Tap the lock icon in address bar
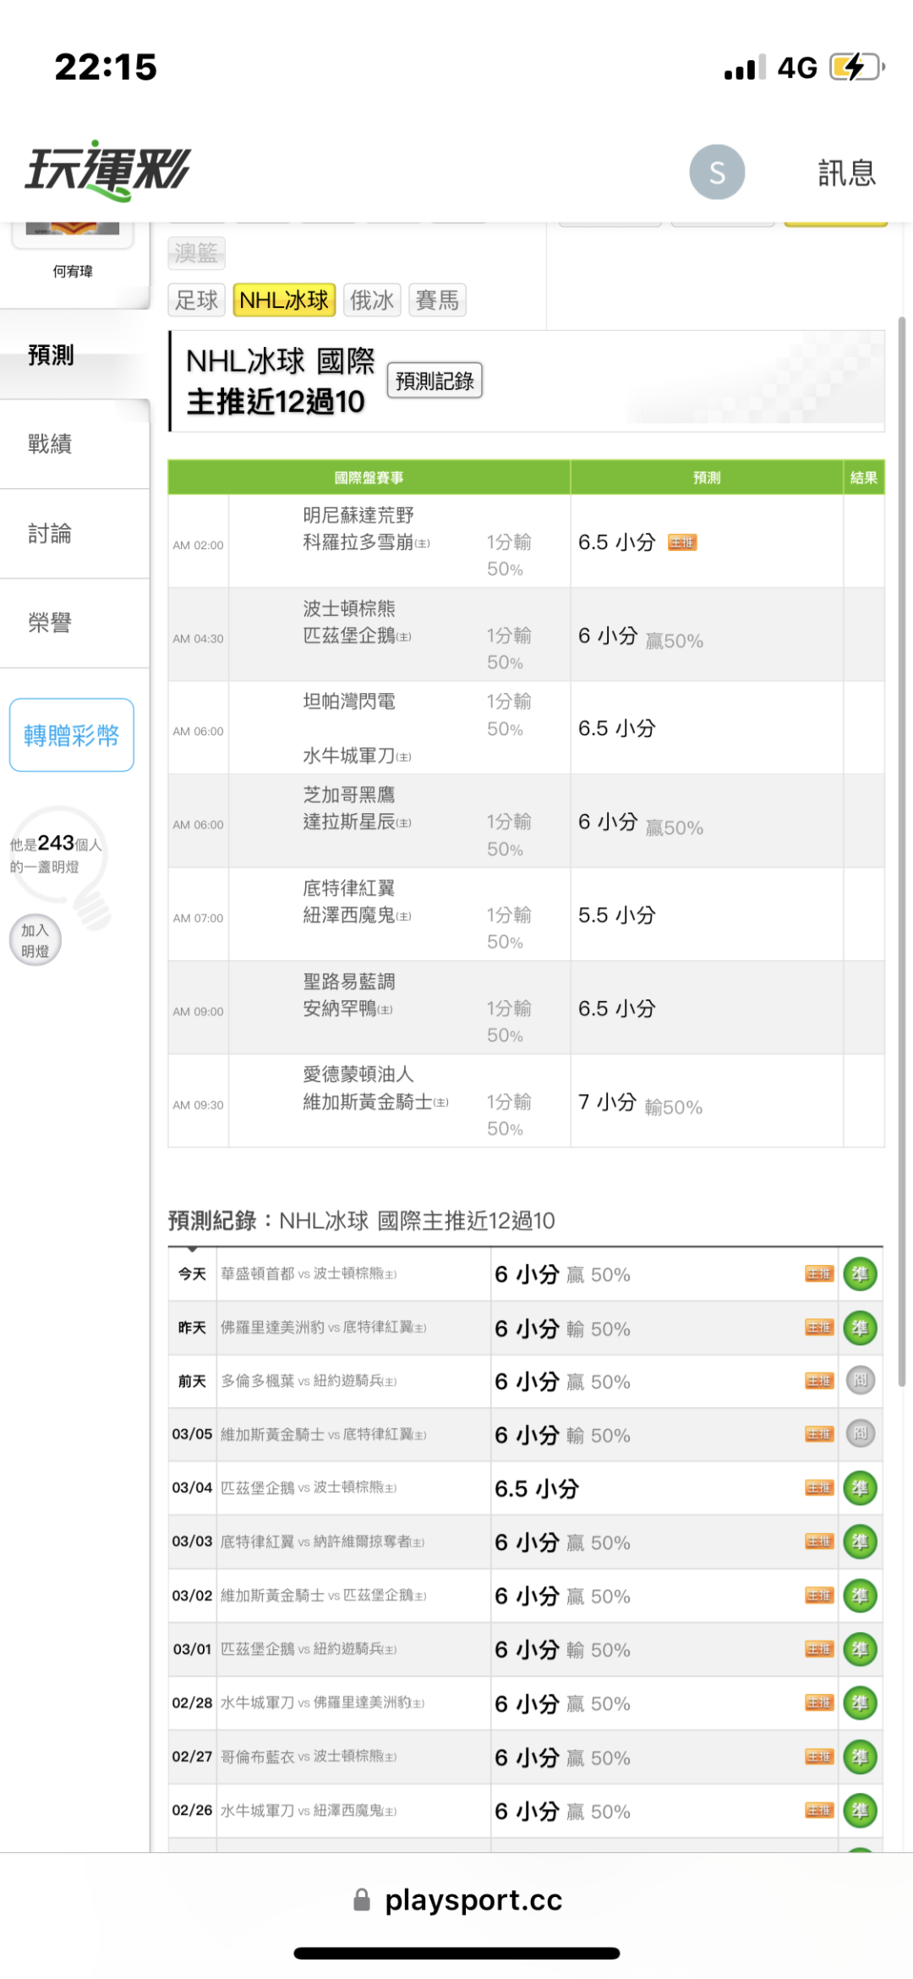The width and height of the screenshot is (913, 1979). [362, 1900]
